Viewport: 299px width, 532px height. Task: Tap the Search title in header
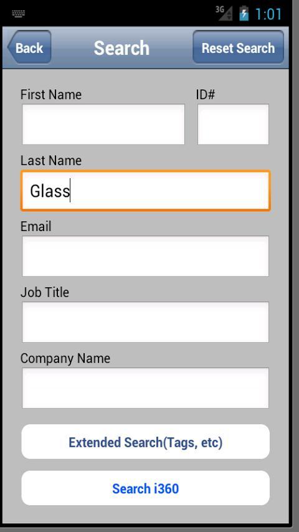tap(121, 48)
